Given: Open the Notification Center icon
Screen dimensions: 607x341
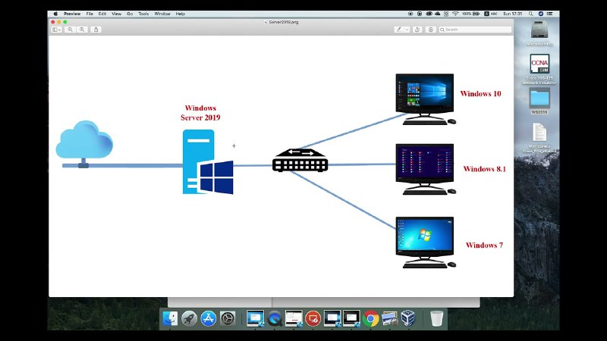Looking at the screenshot, I should pos(549,14).
